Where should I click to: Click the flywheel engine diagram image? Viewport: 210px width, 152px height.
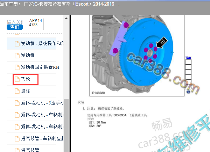[137, 55]
